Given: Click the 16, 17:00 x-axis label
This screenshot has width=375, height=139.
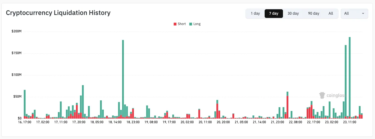Looking at the screenshot, I should pyautogui.click(x=25, y=122).
